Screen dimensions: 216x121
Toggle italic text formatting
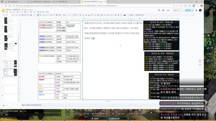click(x=83, y=15)
